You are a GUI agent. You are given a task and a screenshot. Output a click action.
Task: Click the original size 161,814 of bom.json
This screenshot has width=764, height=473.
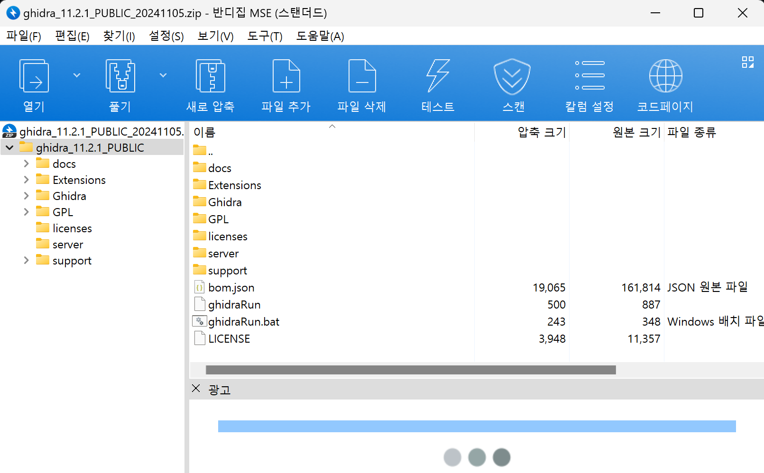coord(641,288)
